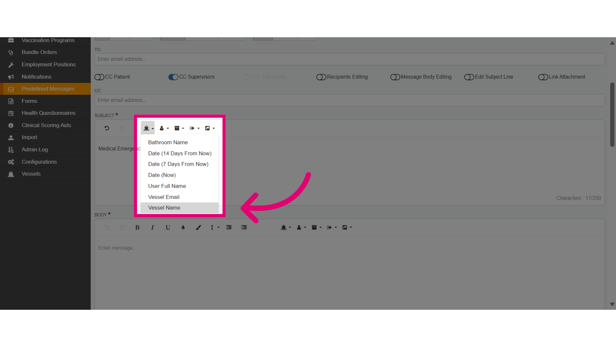Toggle CC Patient switch
This screenshot has height=347, width=616.
pyautogui.click(x=99, y=77)
